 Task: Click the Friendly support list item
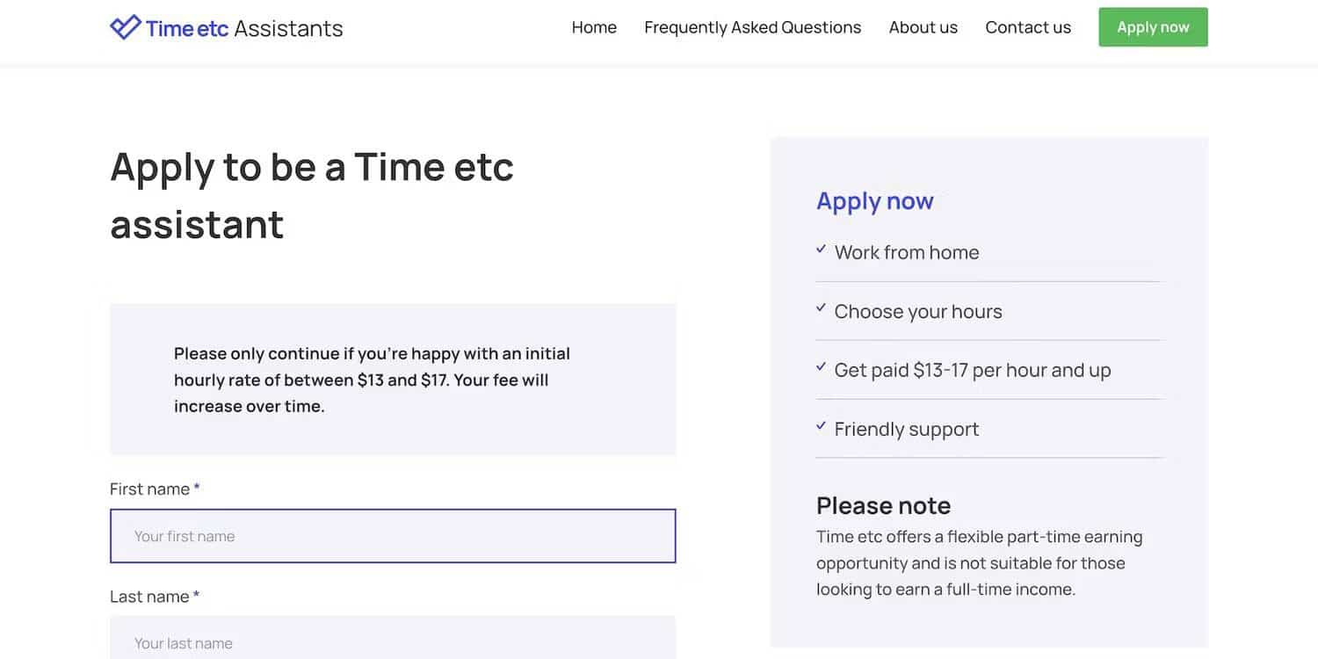coord(906,429)
